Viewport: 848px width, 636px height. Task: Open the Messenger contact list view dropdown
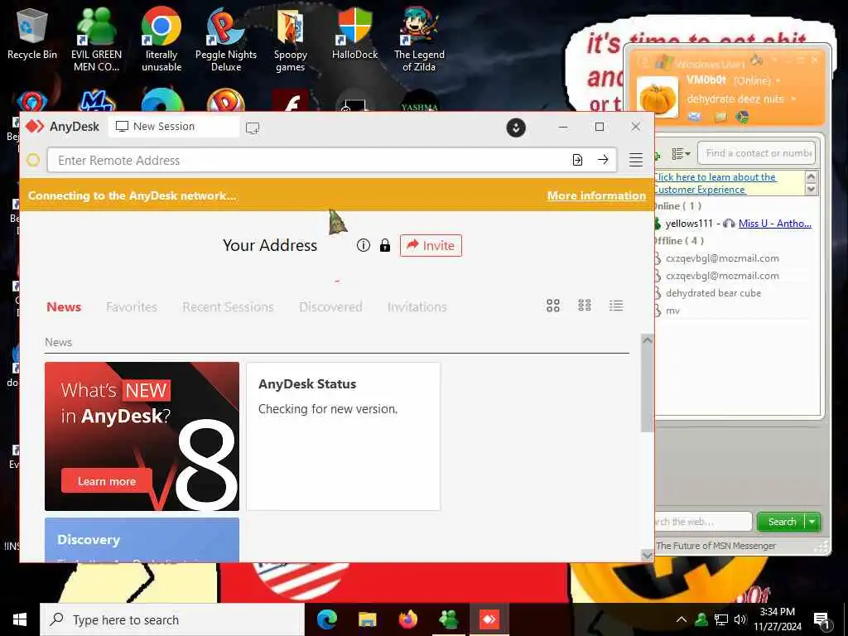tap(681, 154)
